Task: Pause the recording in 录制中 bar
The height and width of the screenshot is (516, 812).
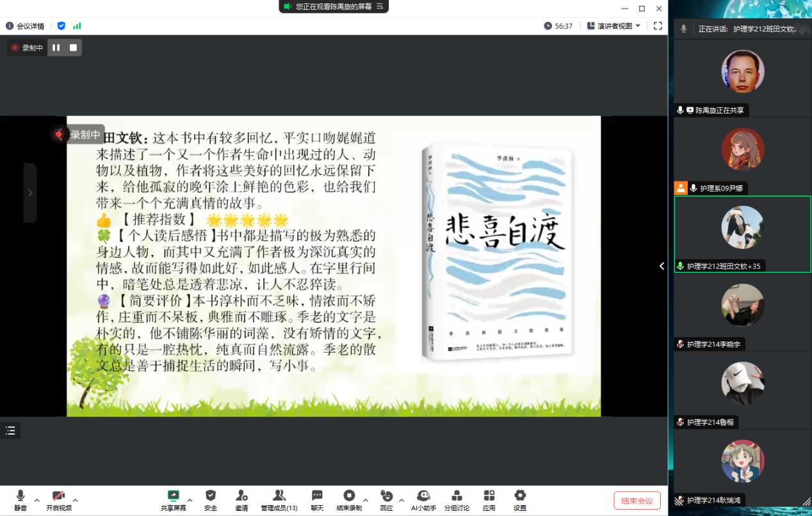Action: (x=56, y=47)
